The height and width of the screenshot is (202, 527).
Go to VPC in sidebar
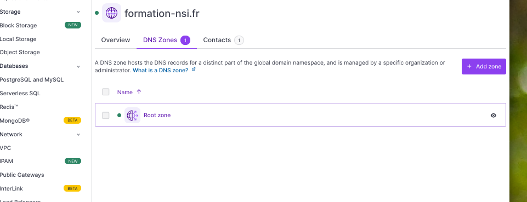pyautogui.click(x=5, y=148)
